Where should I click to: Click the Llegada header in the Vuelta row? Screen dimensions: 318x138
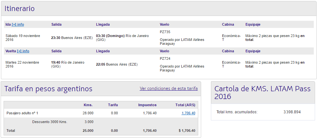coord(103,51)
